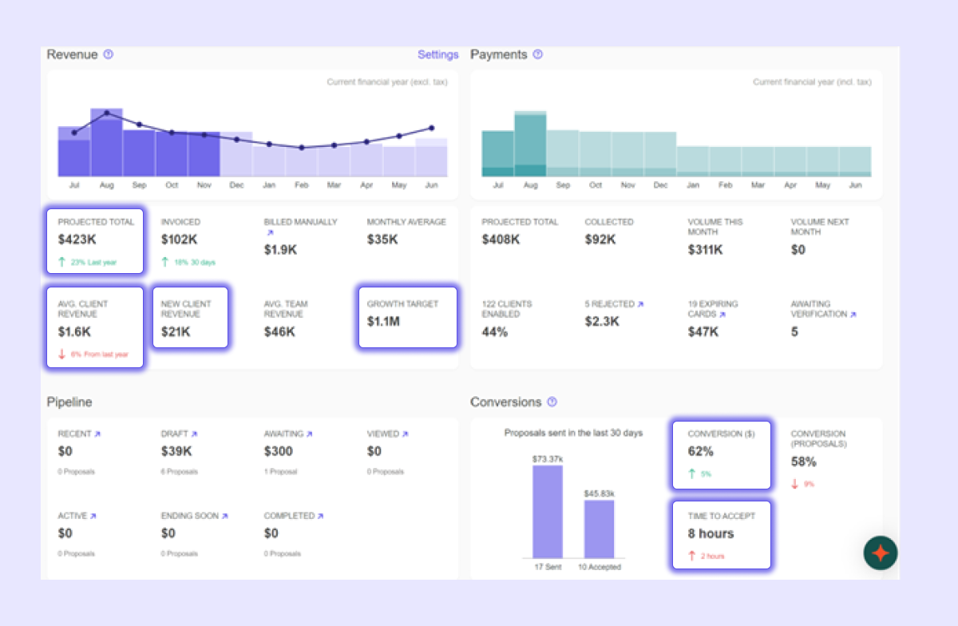958x626 pixels.
Task: Open Ending Soon proposals arrow
Action: [224, 517]
